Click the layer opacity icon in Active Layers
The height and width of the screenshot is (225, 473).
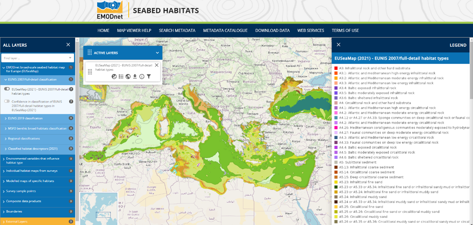pyautogui.click(x=114, y=77)
